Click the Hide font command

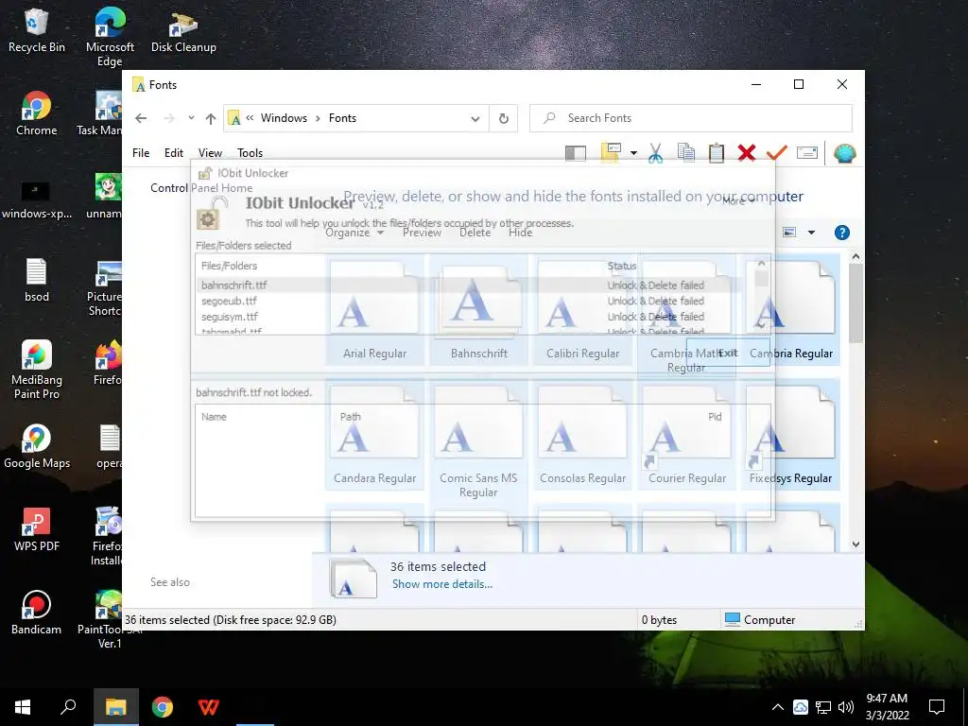pos(521,233)
